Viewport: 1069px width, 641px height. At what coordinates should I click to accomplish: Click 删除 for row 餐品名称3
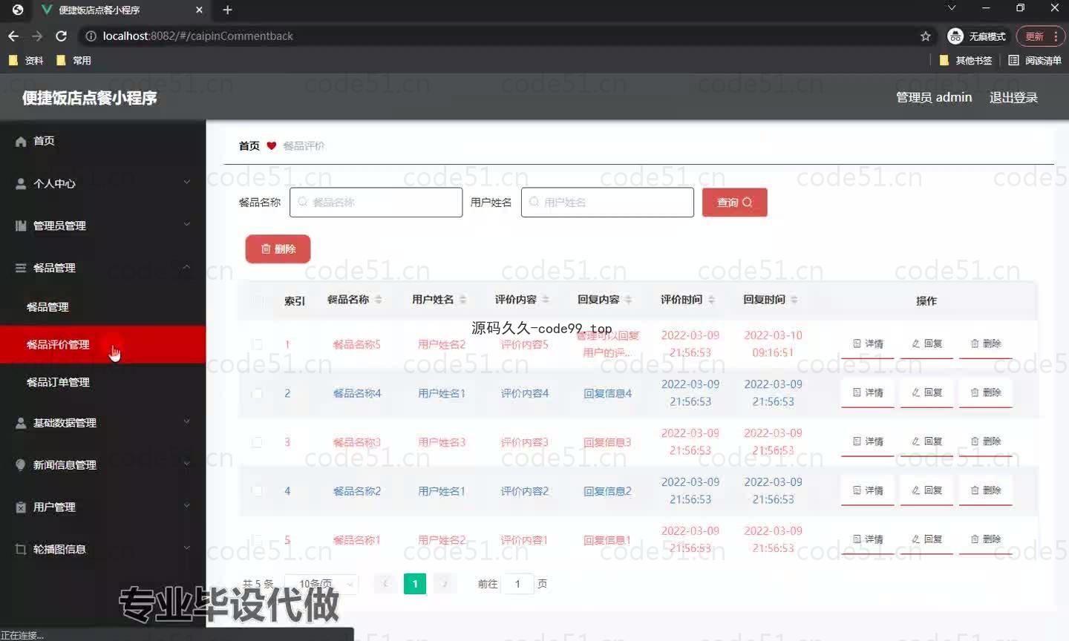click(x=986, y=442)
